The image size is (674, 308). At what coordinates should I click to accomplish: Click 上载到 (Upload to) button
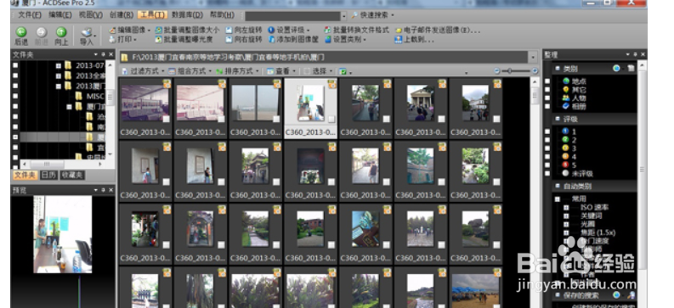click(x=415, y=40)
